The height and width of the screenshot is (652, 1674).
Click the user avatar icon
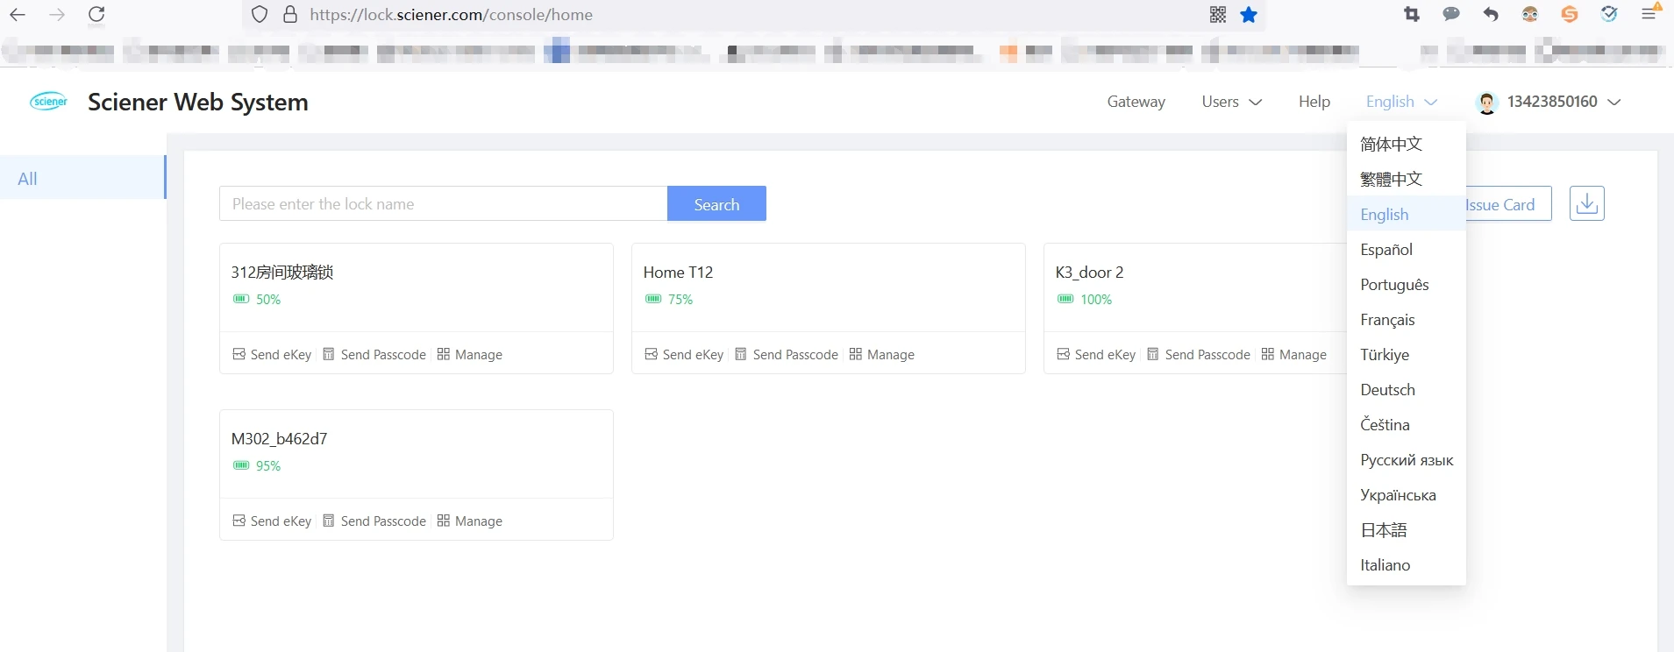click(x=1487, y=103)
